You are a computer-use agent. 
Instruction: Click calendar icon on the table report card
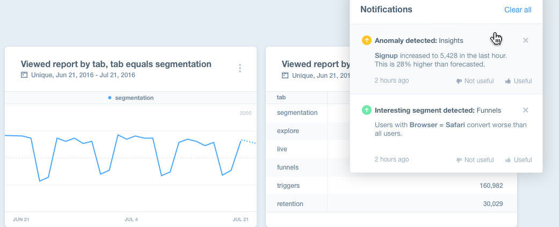coord(285,75)
